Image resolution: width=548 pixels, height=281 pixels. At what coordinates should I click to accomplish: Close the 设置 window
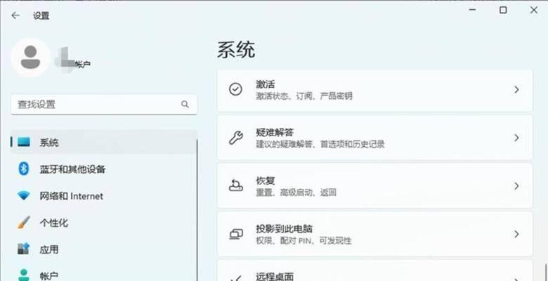[x=534, y=10]
